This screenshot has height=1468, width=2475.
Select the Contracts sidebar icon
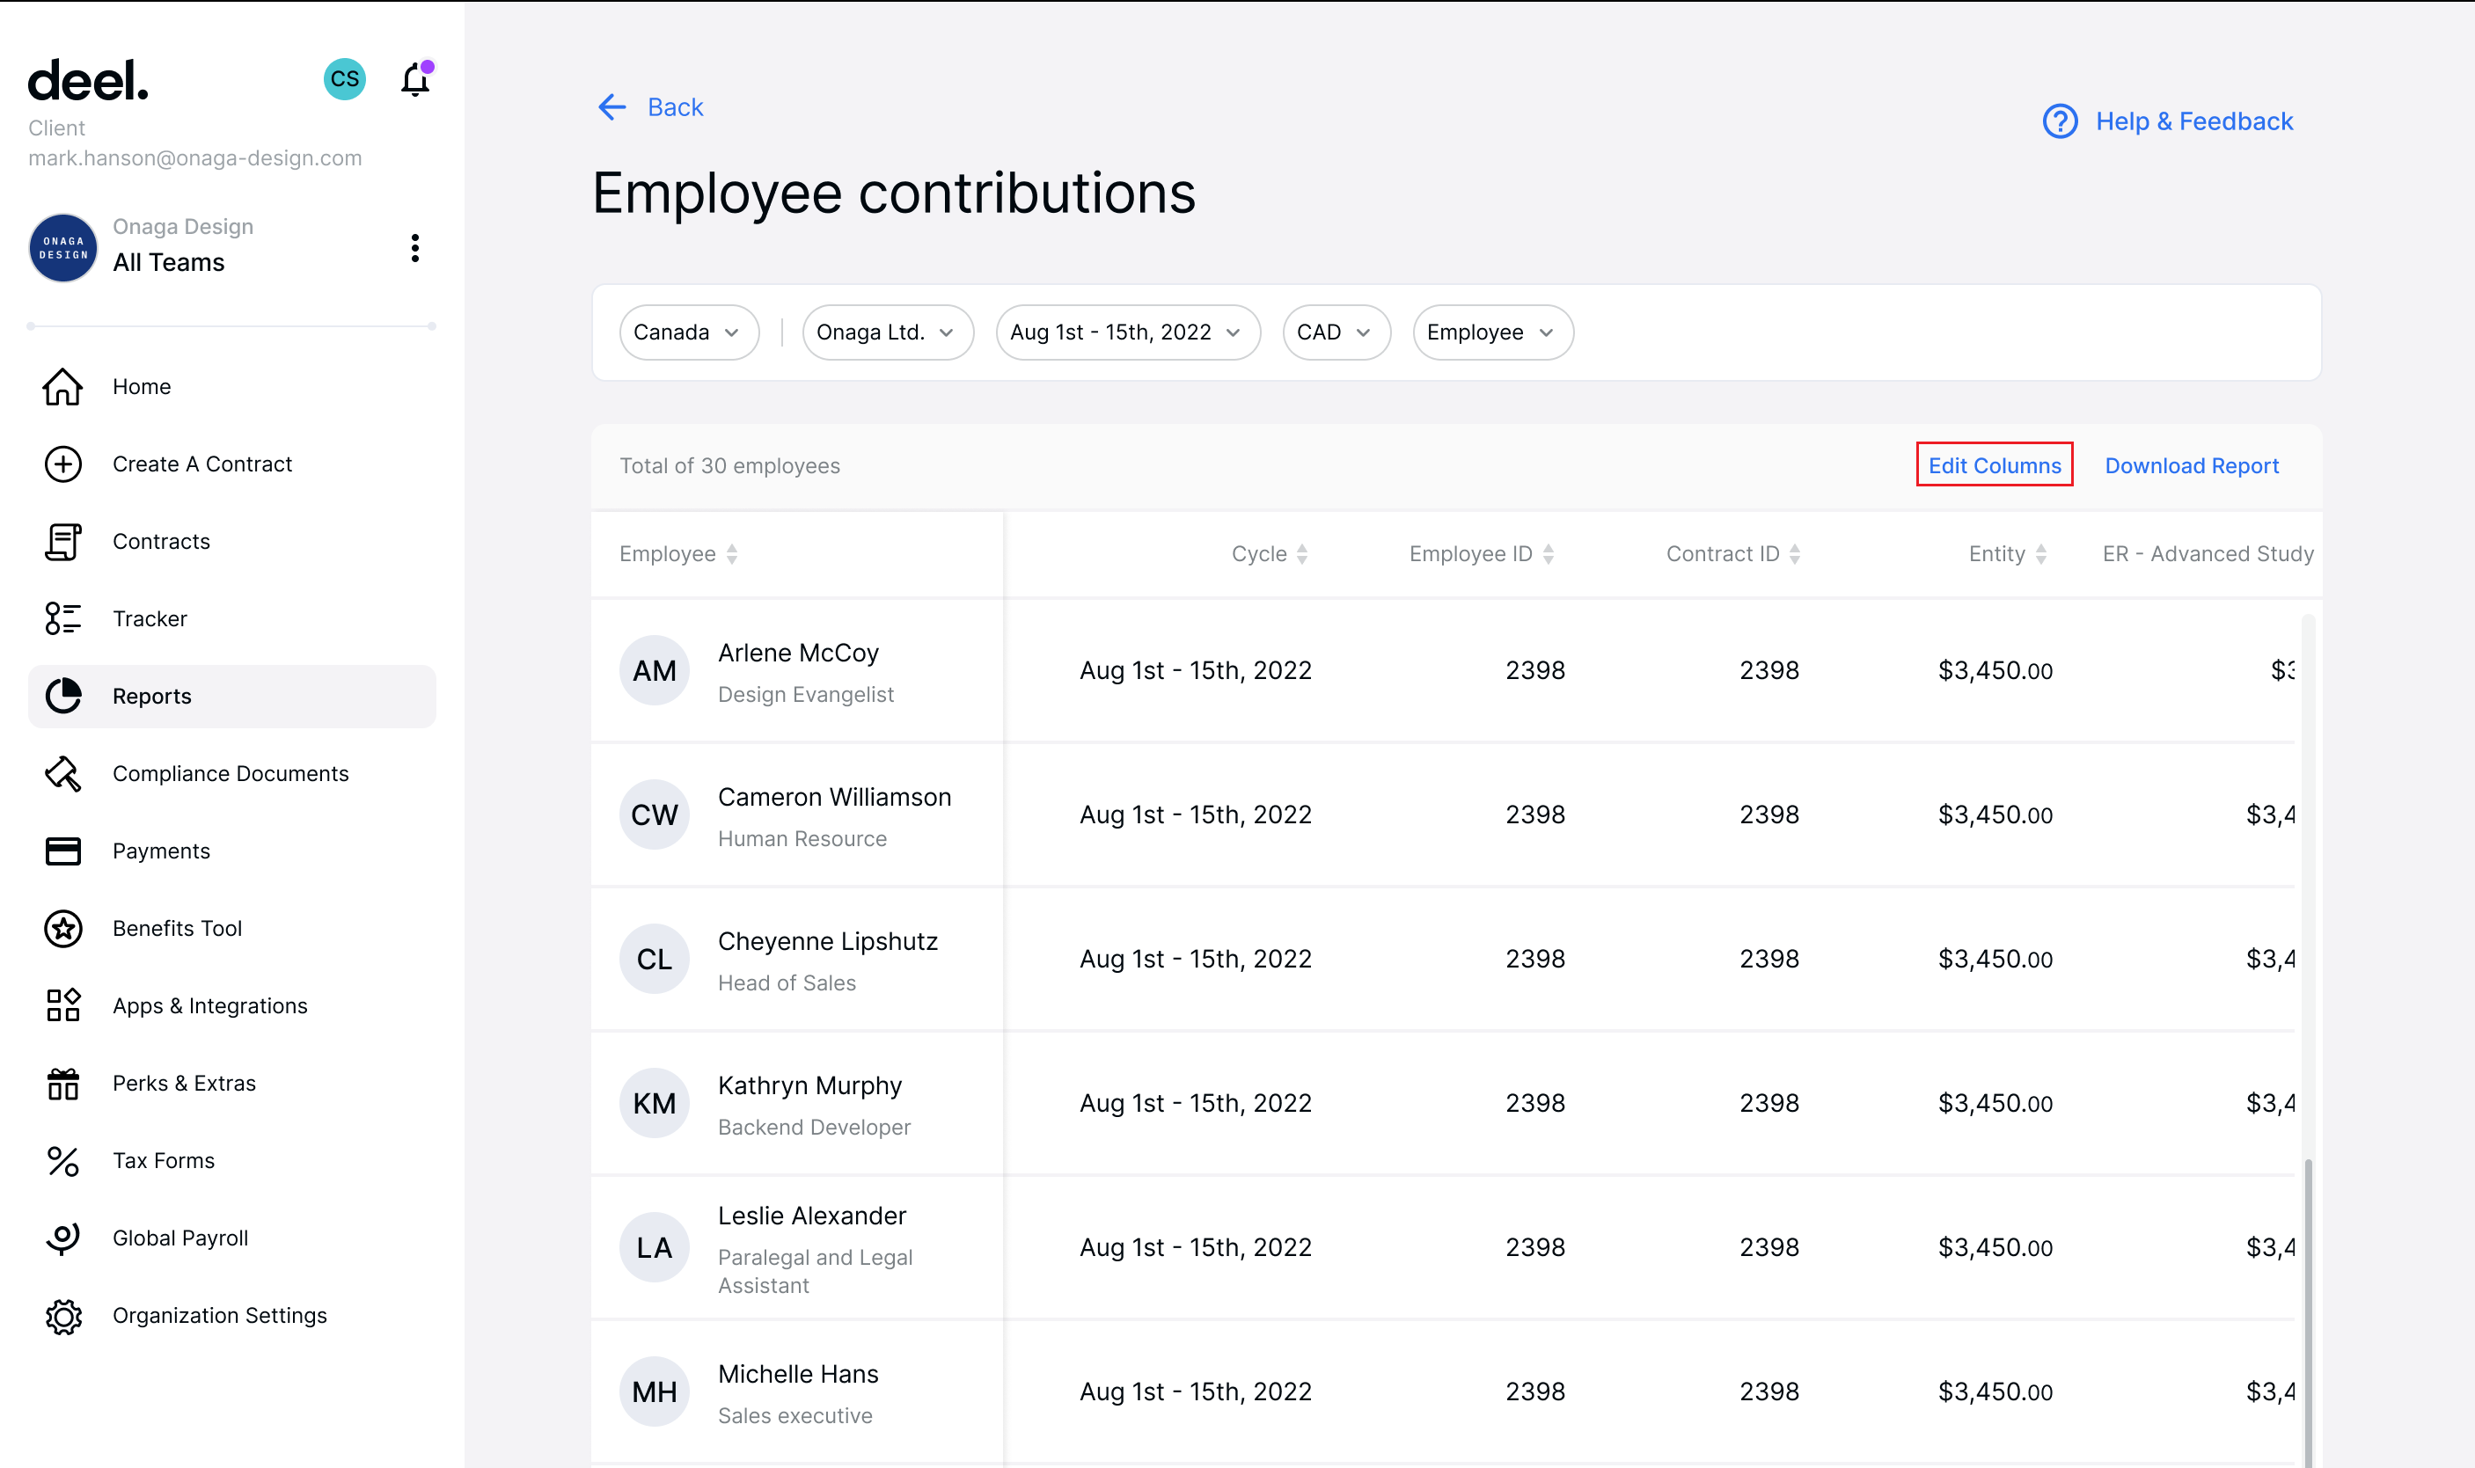[62, 541]
